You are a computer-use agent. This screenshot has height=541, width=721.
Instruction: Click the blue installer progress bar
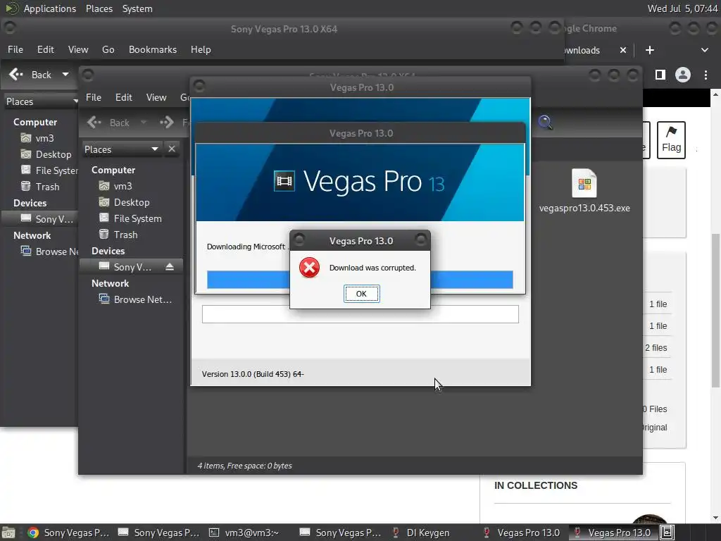pos(360,280)
